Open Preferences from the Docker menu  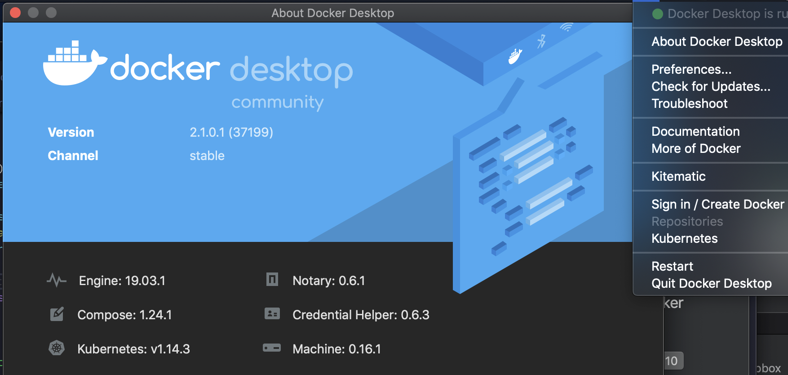(692, 69)
